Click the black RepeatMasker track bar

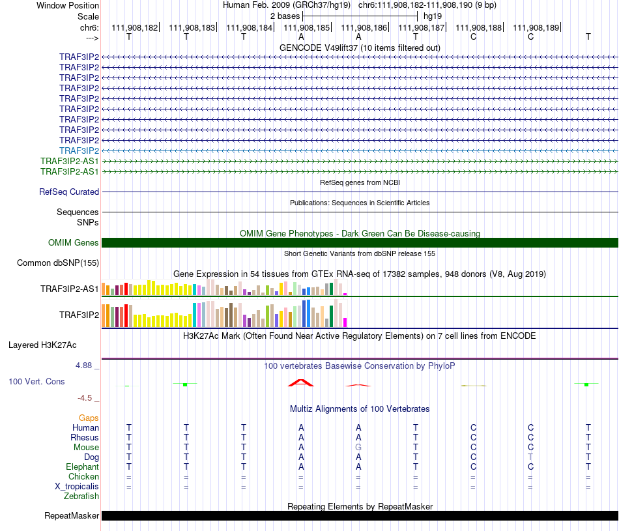(x=360, y=515)
